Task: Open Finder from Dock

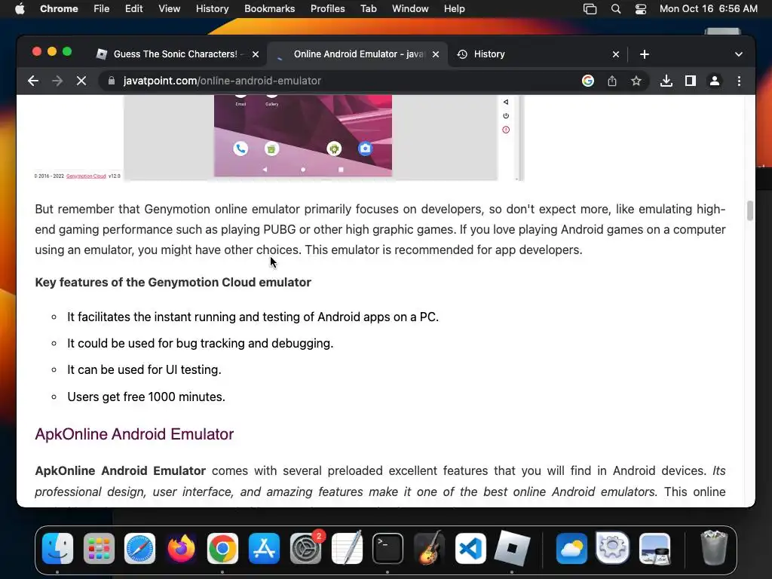Action: (57, 549)
